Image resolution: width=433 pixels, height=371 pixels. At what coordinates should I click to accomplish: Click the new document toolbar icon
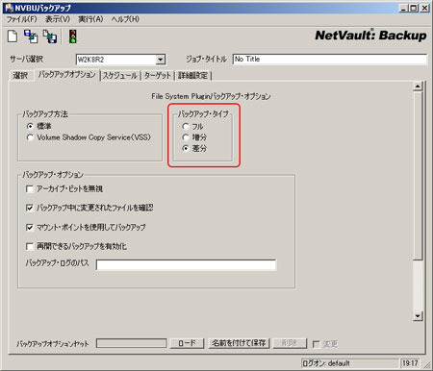coord(13,37)
